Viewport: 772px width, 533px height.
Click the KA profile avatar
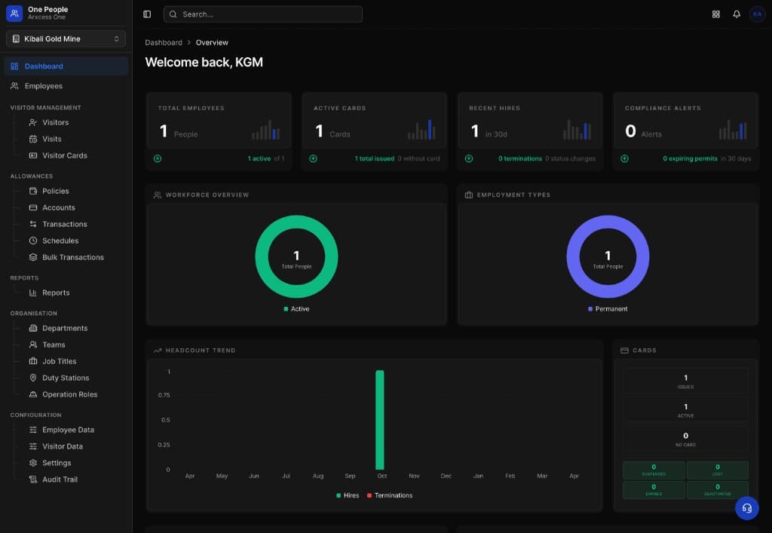[757, 14]
